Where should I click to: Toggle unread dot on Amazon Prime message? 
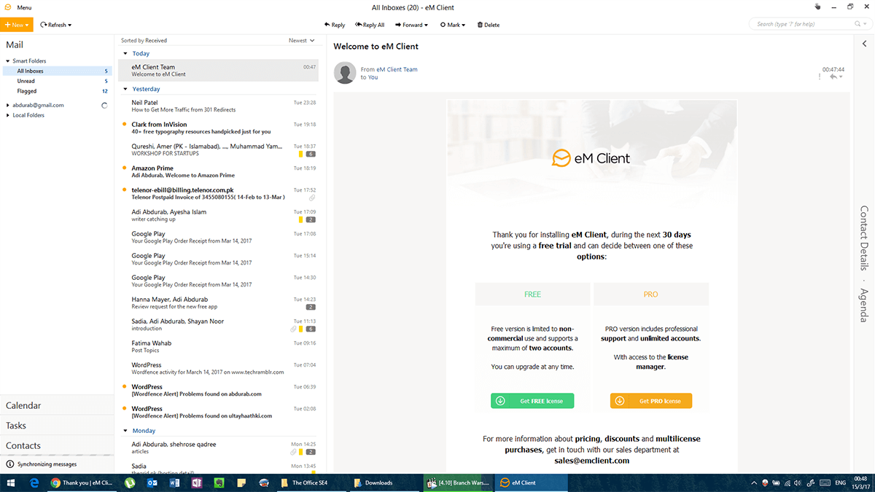(x=125, y=168)
